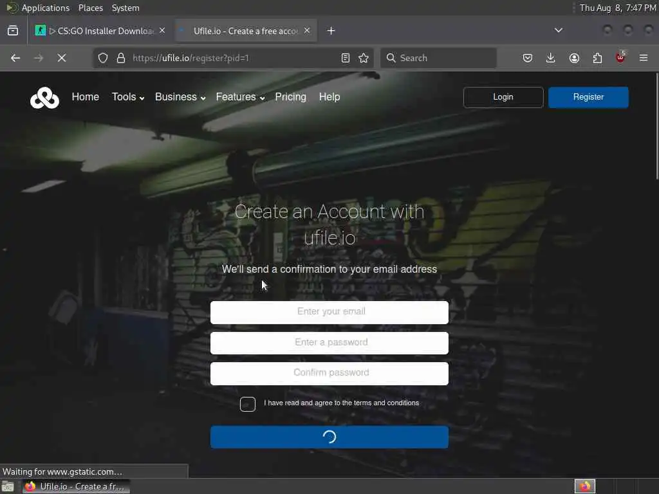Click the Home navigation link
659x494 pixels.
pyautogui.click(x=86, y=97)
